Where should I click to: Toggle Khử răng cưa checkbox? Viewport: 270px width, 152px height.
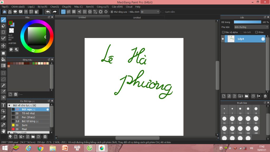pos(112,12)
